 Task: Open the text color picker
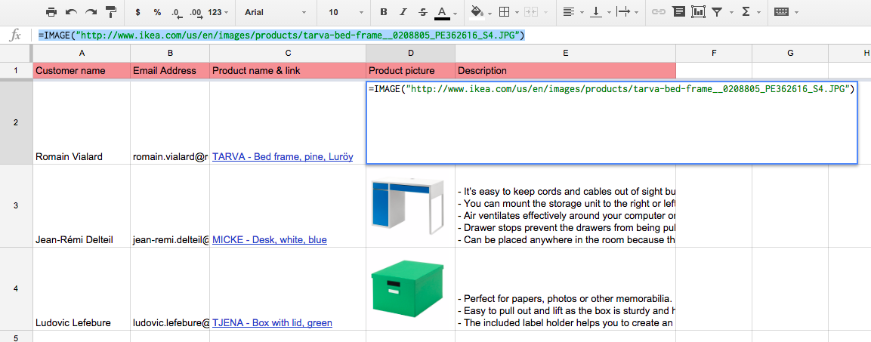coord(443,12)
